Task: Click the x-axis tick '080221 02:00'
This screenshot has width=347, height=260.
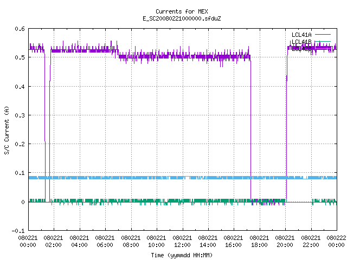Action: point(53,242)
